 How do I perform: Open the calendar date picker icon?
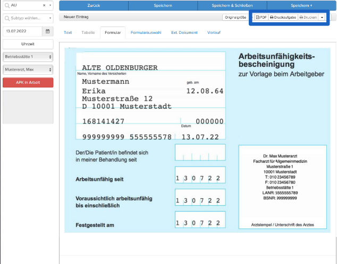point(48,31)
